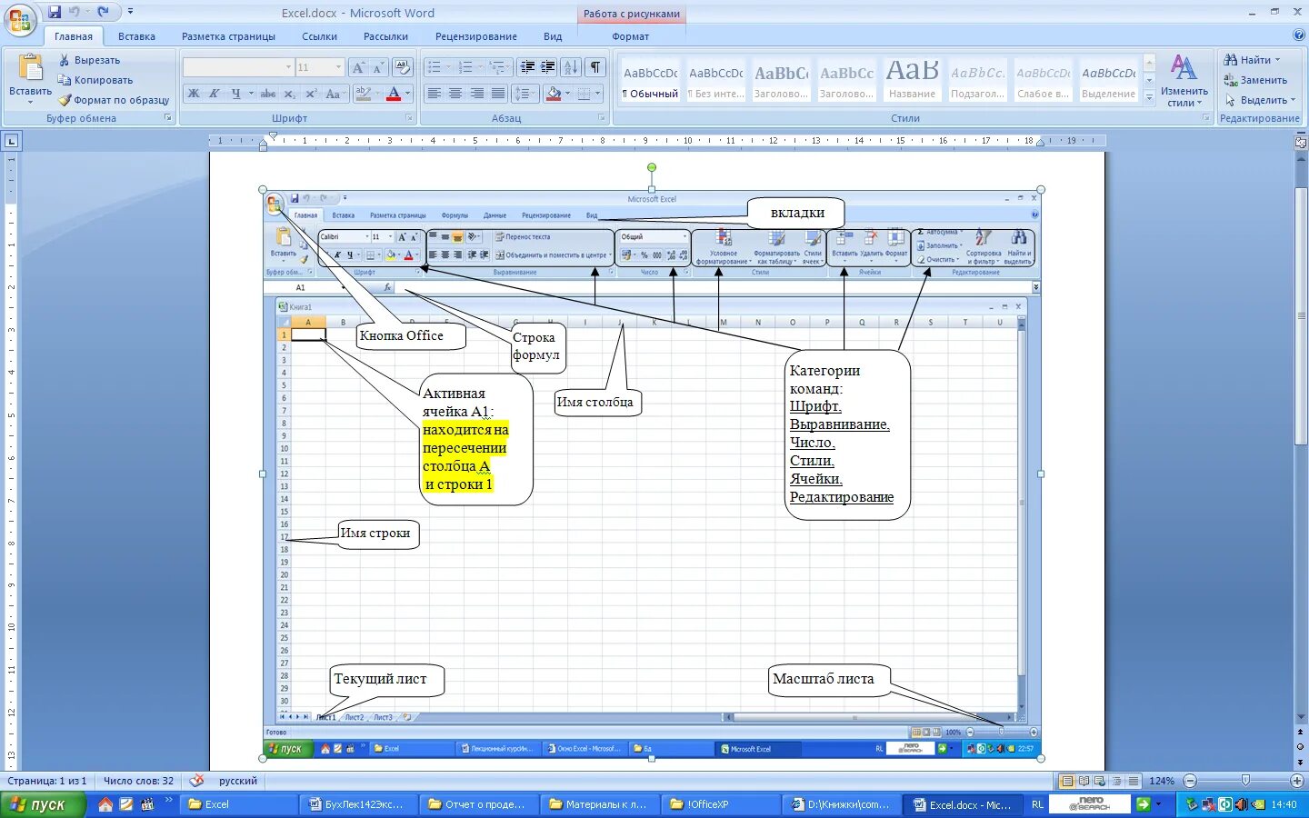
Task: Click the spelling check icon in status bar
Action: [196, 781]
